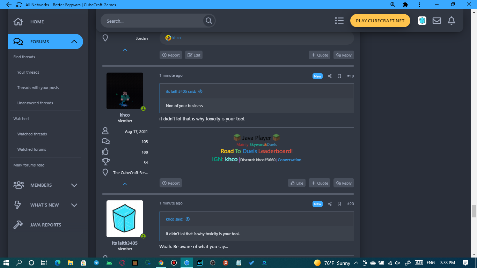The width and height of the screenshot is (477, 268).
Task: Open the Watched sidebar heading
Action: pos(21,119)
